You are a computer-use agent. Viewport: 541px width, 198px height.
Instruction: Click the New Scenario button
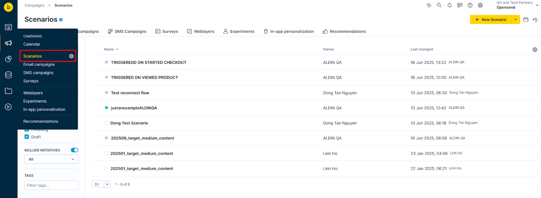(x=490, y=20)
